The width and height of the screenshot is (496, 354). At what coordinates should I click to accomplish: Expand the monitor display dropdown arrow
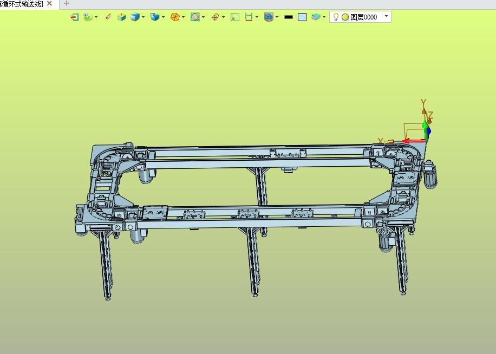[277, 17]
